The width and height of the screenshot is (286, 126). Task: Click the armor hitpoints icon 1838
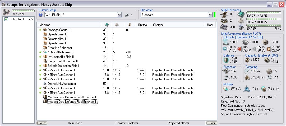(246, 42)
